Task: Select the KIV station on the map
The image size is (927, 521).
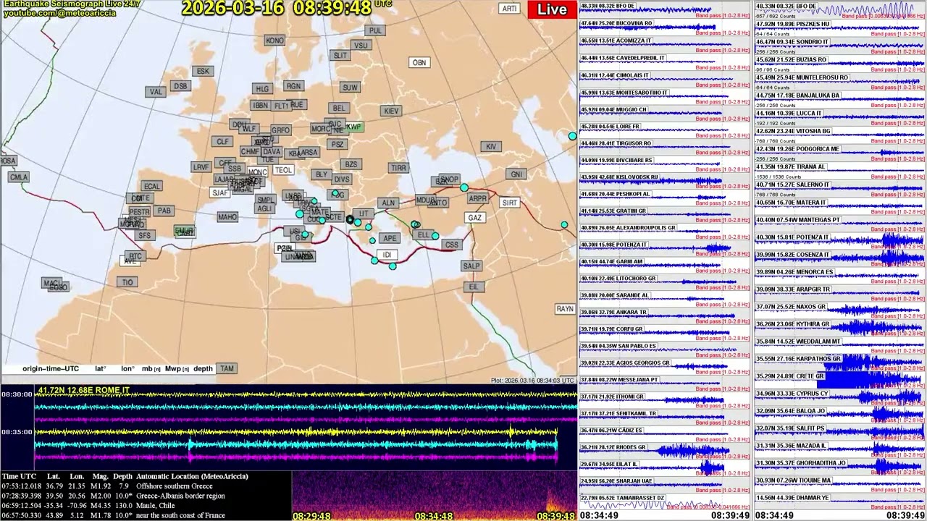Action: 491,146
